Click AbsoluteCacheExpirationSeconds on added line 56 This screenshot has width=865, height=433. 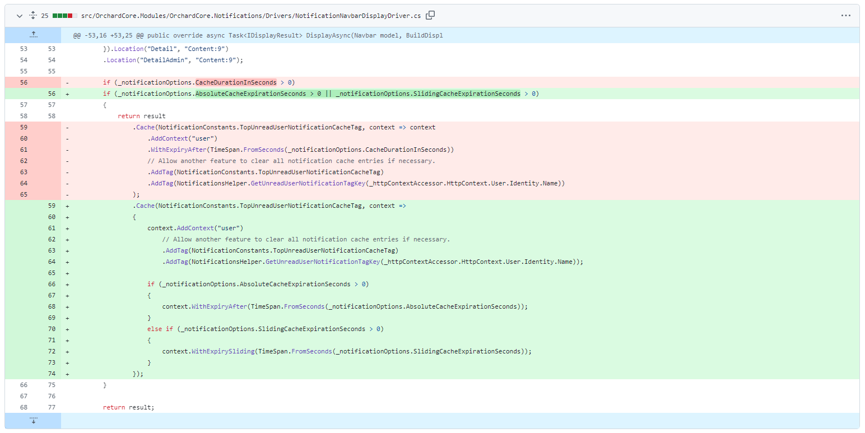click(250, 94)
